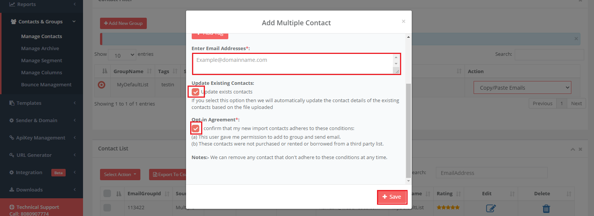Click the Contacts & Groups users icon
The width and height of the screenshot is (594, 216).
tap(14, 22)
